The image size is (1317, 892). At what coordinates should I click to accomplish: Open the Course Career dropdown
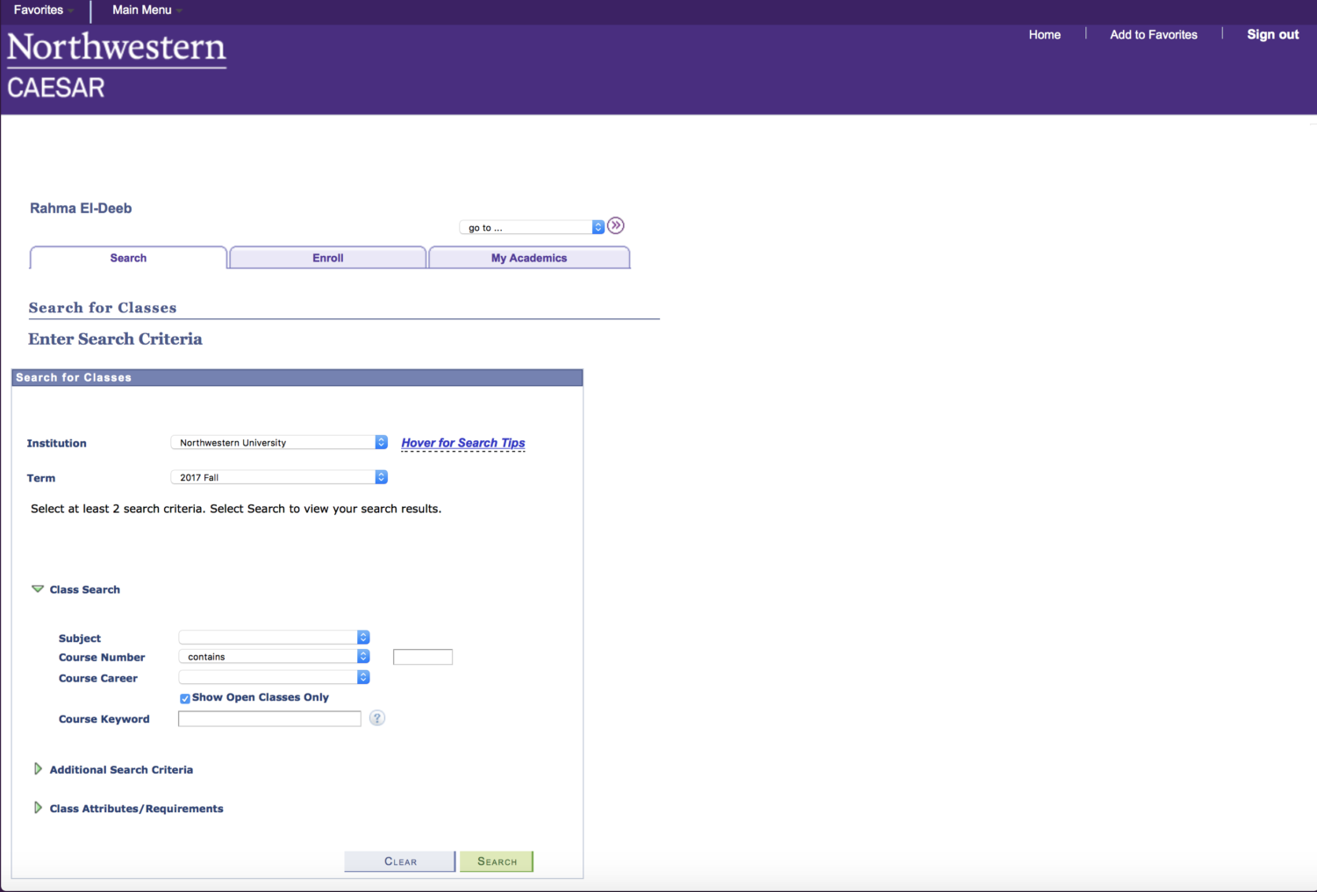click(x=274, y=677)
